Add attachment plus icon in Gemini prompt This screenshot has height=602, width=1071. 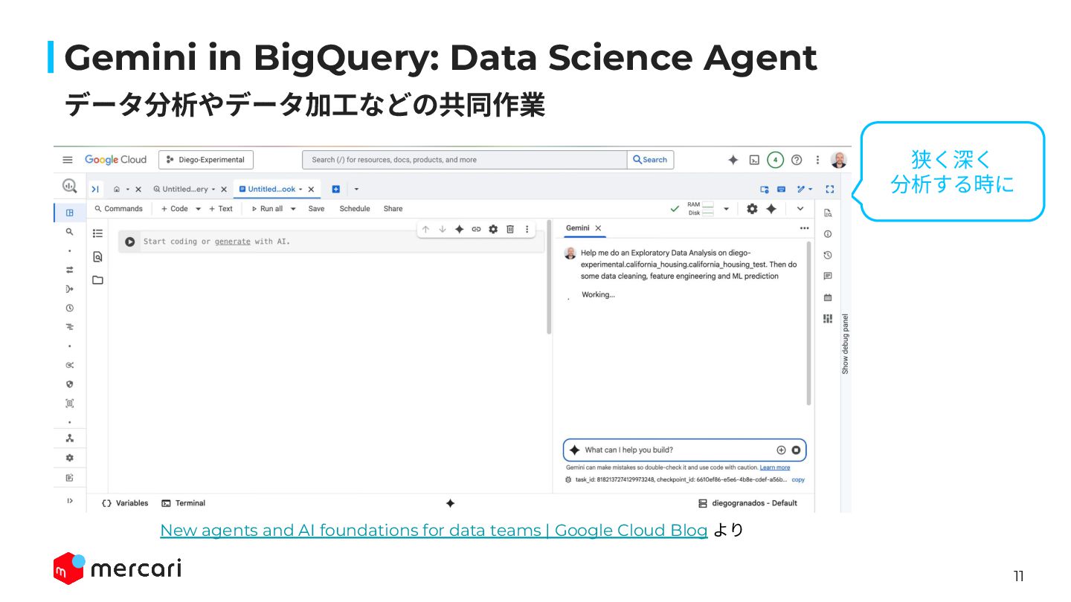781,450
